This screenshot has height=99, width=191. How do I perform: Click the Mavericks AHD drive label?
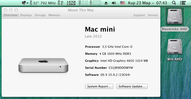174,29
